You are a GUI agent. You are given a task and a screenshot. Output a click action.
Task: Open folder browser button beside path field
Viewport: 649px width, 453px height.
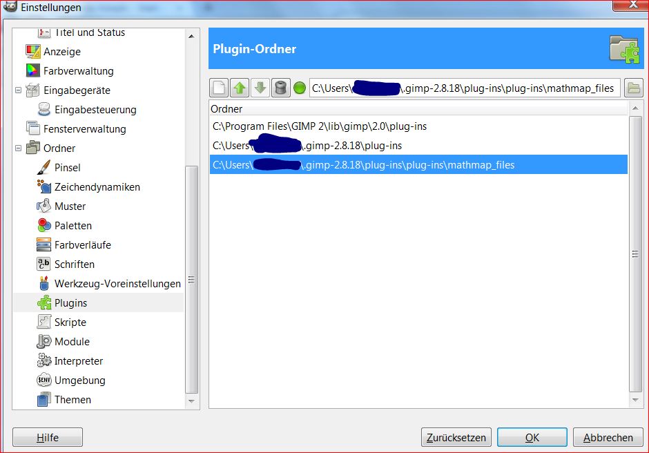(x=634, y=88)
